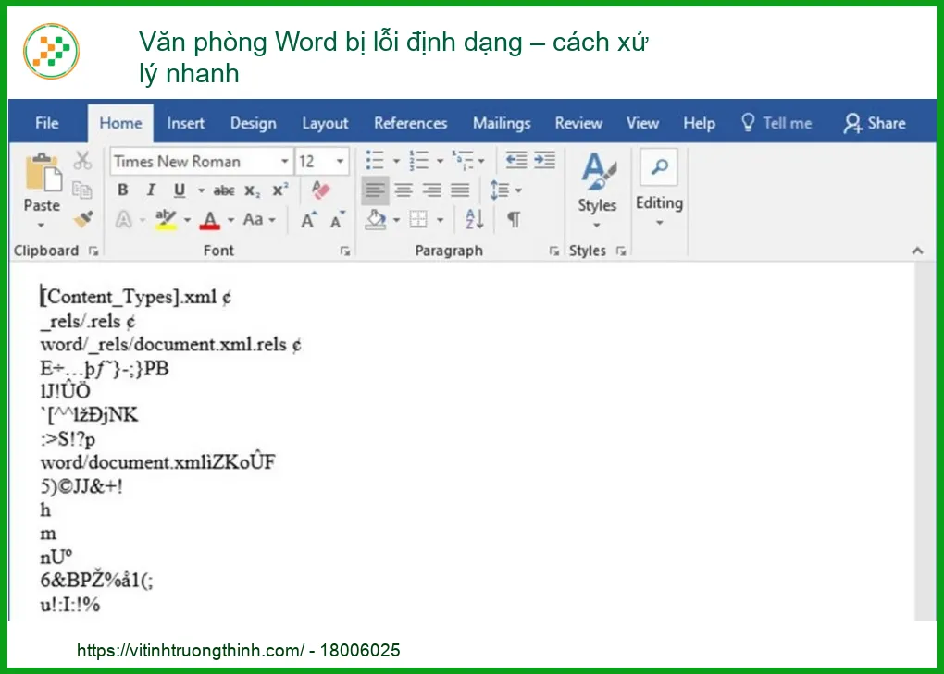Apply red font color
Viewport: 944px width, 674px height.
coord(209,220)
